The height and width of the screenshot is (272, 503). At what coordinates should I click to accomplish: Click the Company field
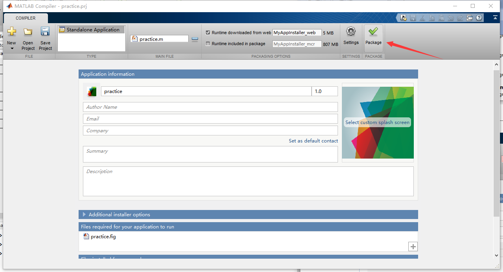210,131
